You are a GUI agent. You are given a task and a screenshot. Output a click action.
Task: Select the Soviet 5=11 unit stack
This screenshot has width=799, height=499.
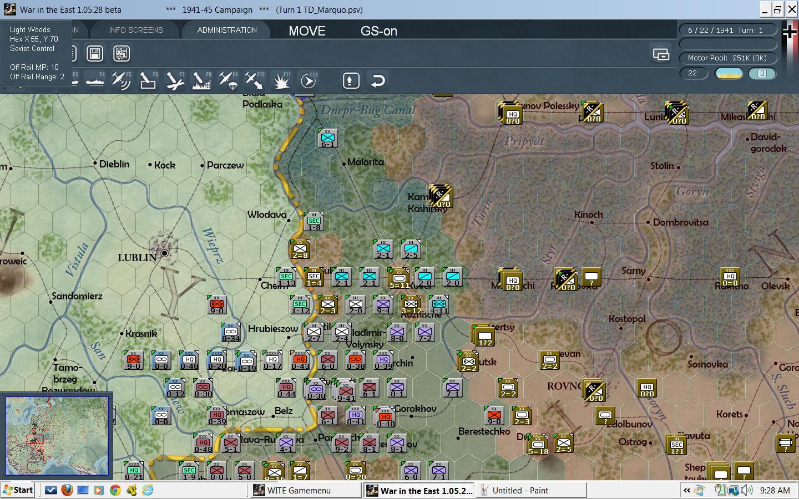pos(398,278)
